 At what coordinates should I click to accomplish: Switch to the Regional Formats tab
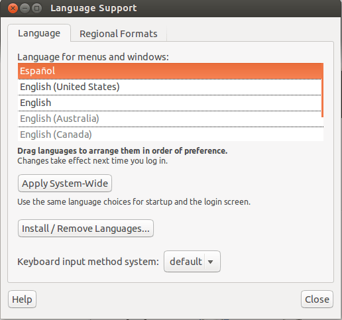[119, 34]
